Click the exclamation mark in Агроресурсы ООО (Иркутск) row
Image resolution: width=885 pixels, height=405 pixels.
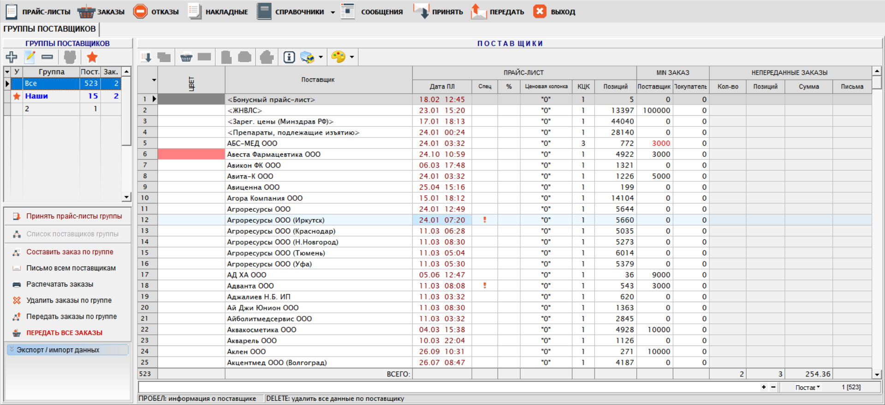(x=485, y=220)
